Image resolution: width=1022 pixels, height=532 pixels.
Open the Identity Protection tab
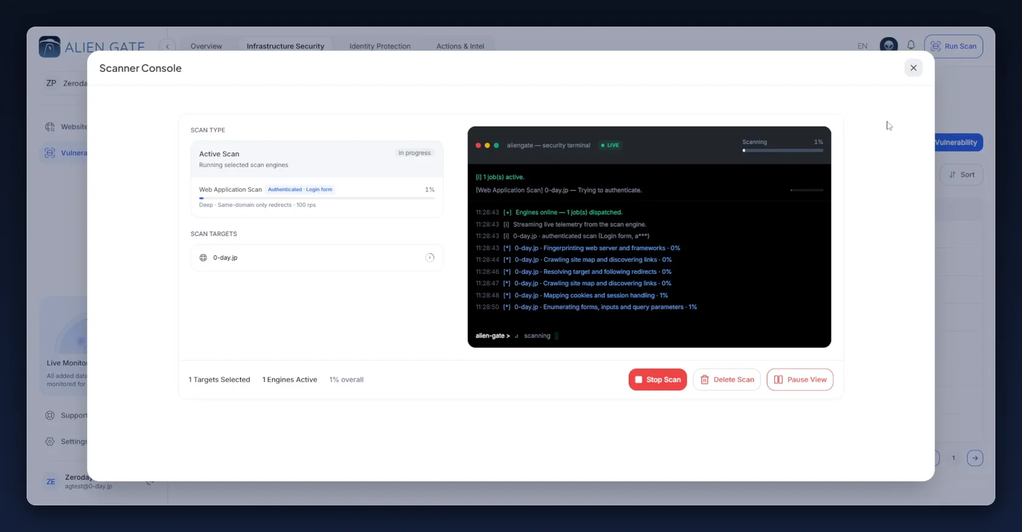(x=380, y=46)
